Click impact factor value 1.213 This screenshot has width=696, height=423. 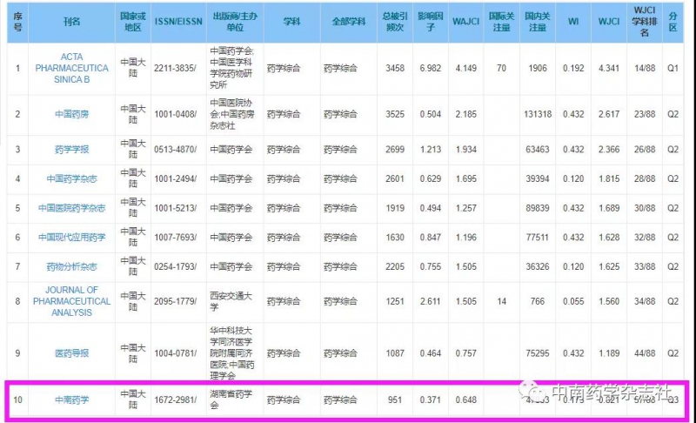click(x=430, y=149)
